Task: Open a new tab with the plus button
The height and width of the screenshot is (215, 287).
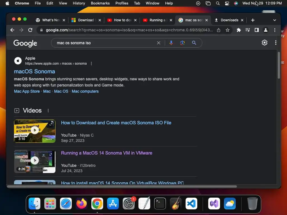Action: (x=253, y=20)
